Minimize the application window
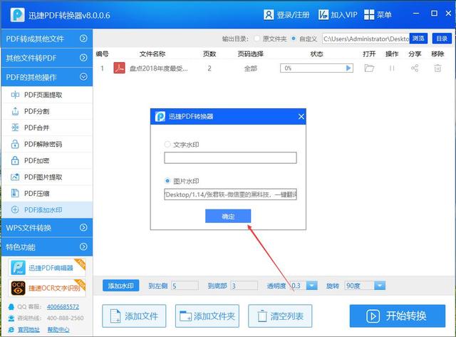This screenshot has height=337, width=456. point(416,14)
